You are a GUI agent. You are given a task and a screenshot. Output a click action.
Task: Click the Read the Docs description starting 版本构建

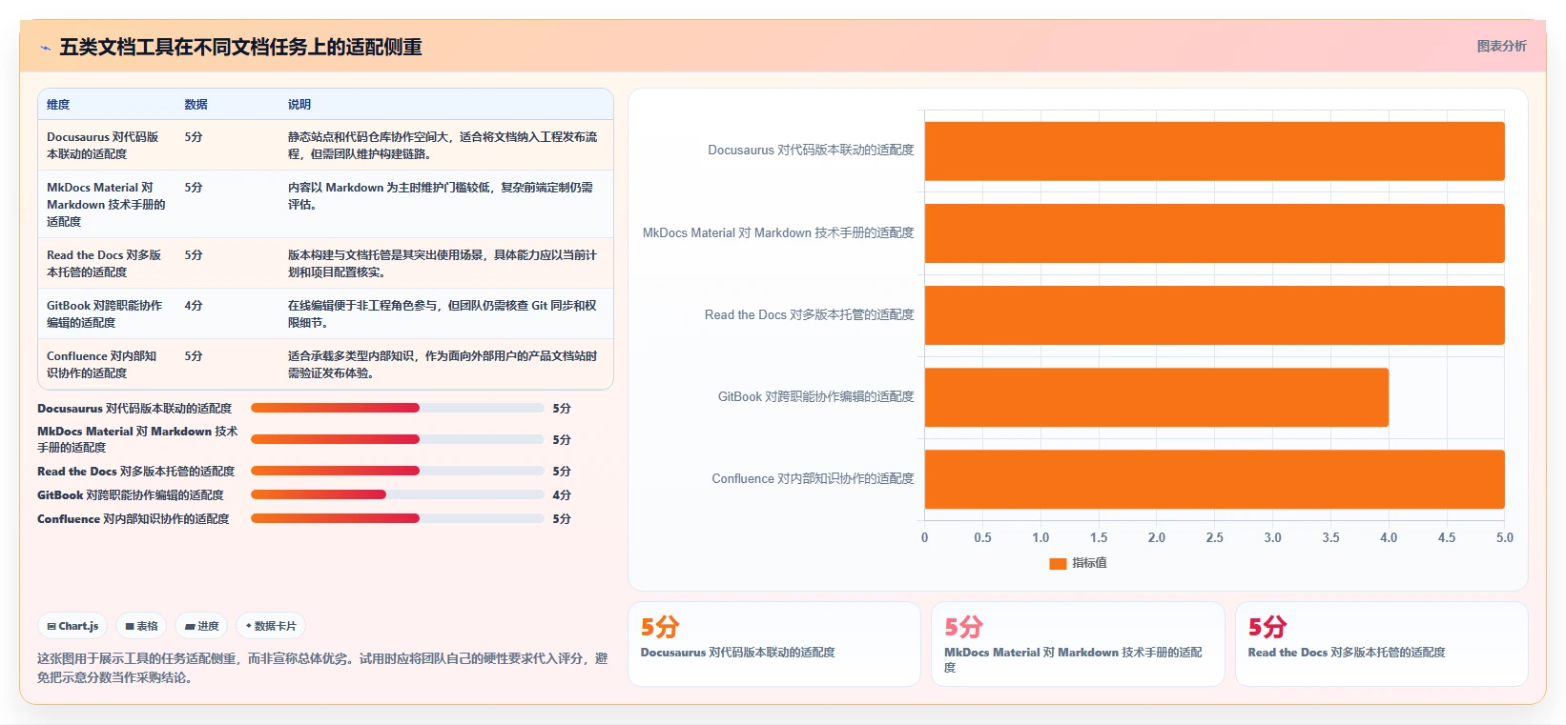tap(443, 263)
